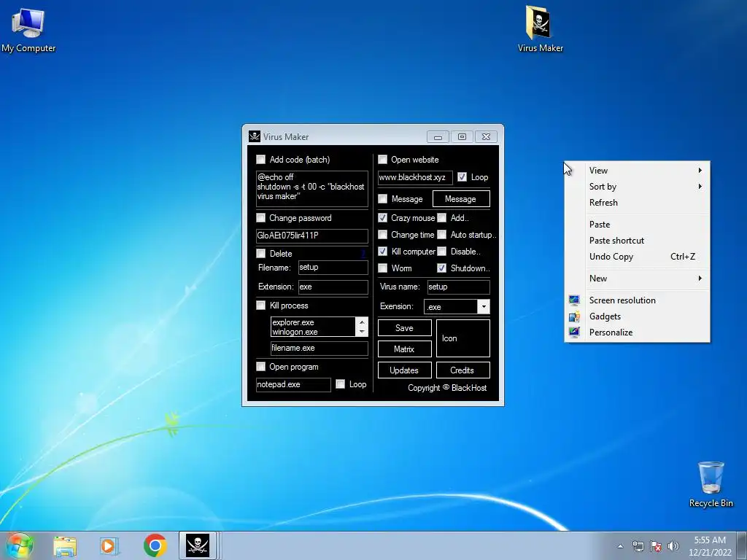747x560 pixels.
Task: Uncheck the Shutdown.. option
Action: [x=441, y=268]
